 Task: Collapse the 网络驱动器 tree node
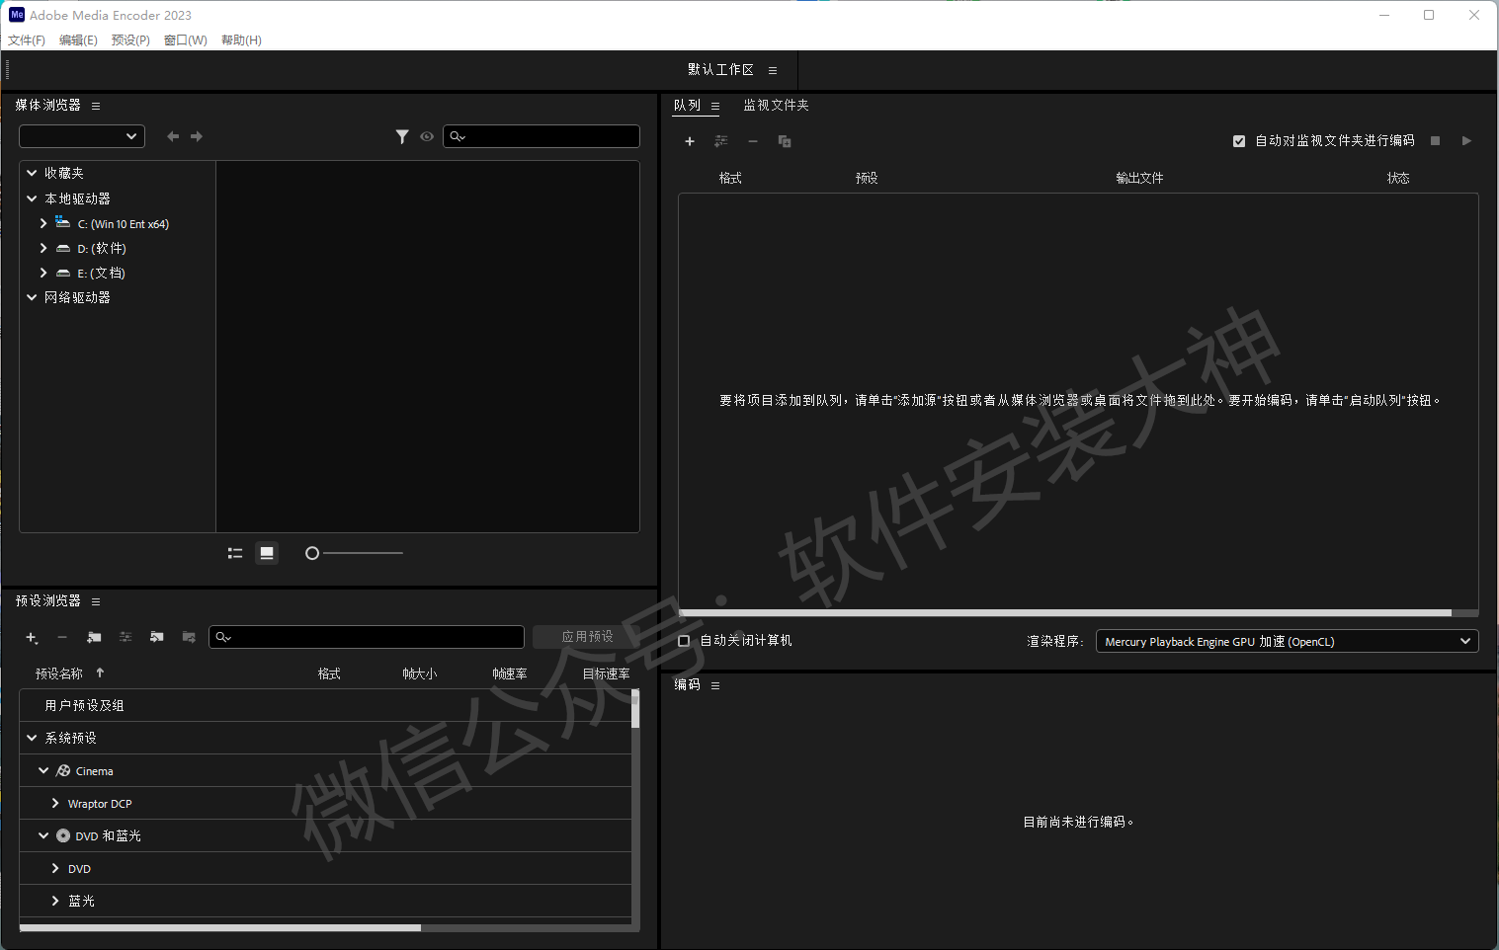[32, 297]
